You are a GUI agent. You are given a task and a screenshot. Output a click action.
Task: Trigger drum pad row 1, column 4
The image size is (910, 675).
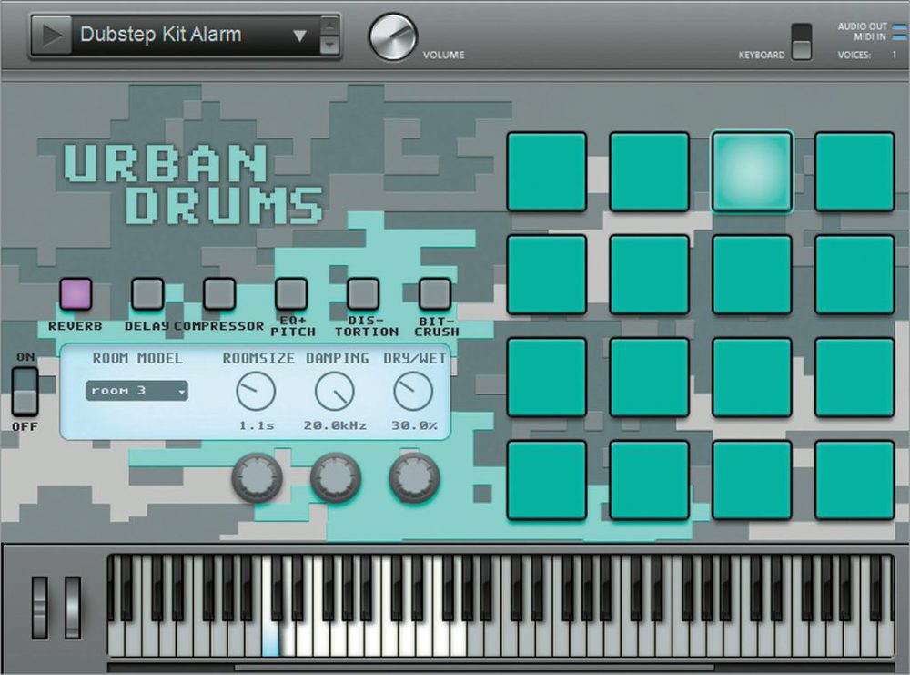[x=854, y=172]
